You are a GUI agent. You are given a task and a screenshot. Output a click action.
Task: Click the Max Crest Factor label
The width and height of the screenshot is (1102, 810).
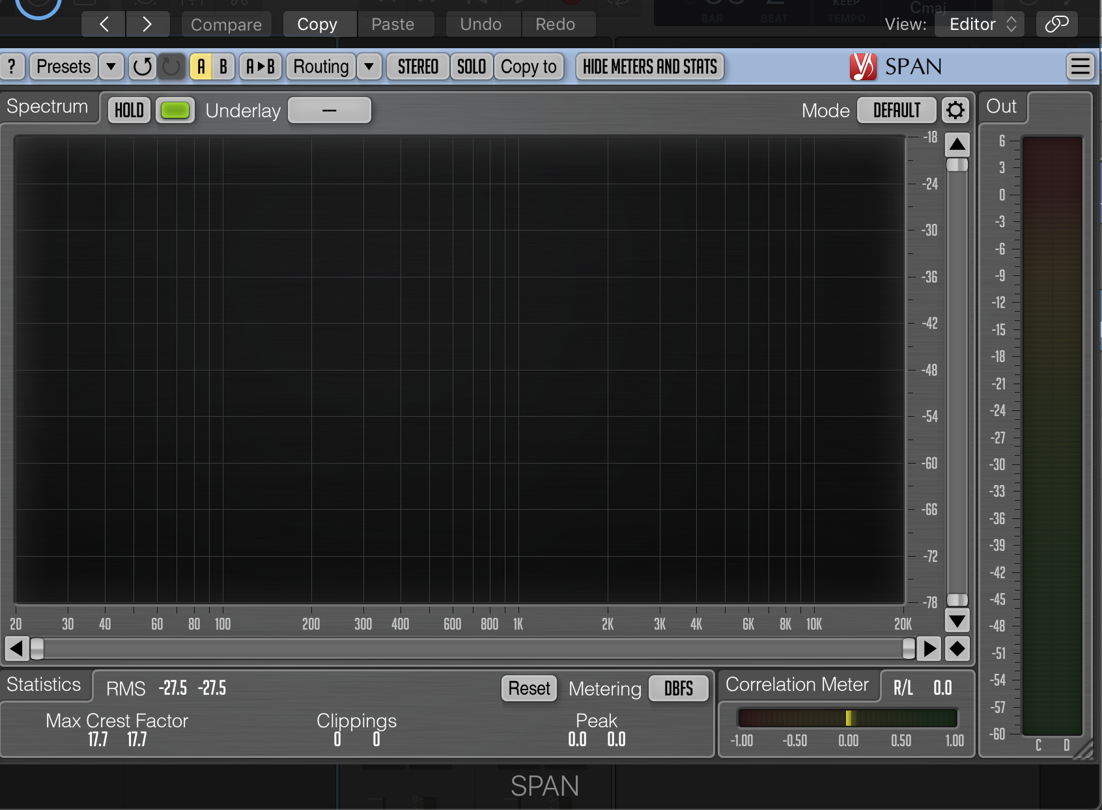coord(117,721)
